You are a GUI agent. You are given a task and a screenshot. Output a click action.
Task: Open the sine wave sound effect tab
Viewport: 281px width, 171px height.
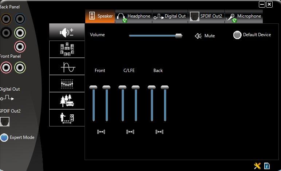[67, 66]
